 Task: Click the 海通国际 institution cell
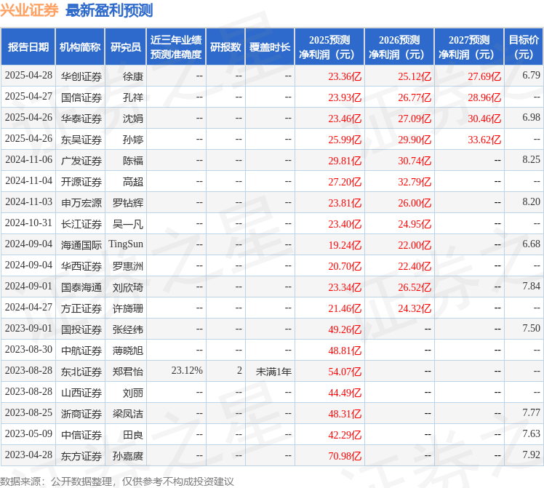point(81,245)
